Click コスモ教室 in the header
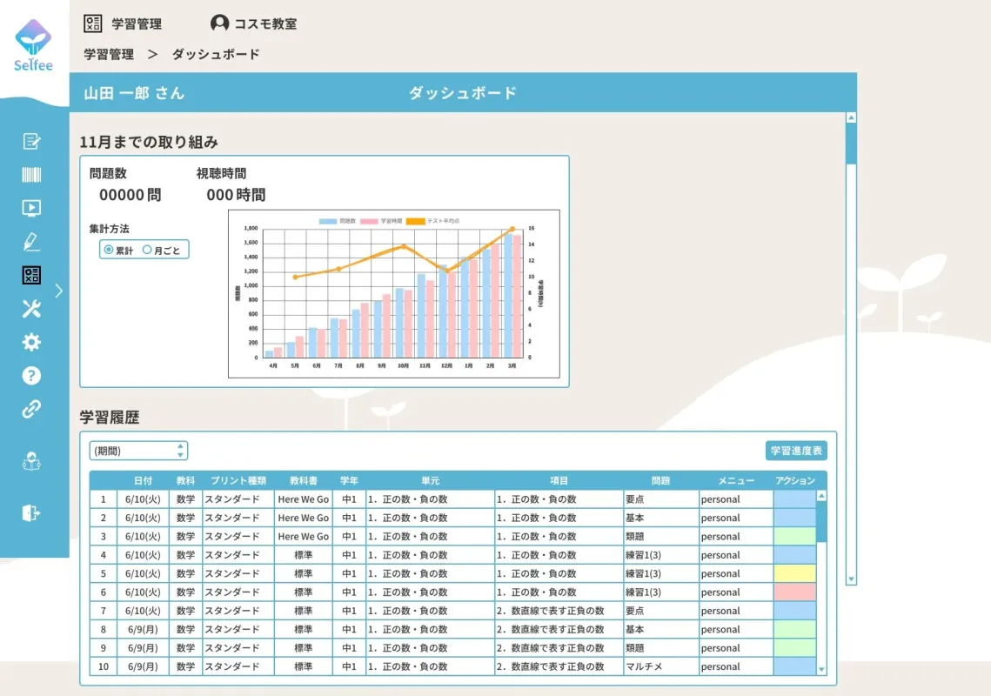 click(x=255, y=23)
